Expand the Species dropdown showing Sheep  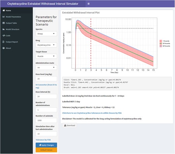tap(46, 34)
